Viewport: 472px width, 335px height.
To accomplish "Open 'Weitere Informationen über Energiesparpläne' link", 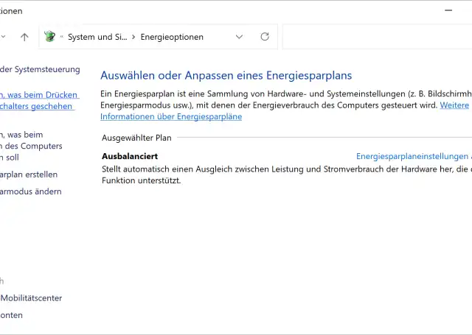I will click(171, 116).
